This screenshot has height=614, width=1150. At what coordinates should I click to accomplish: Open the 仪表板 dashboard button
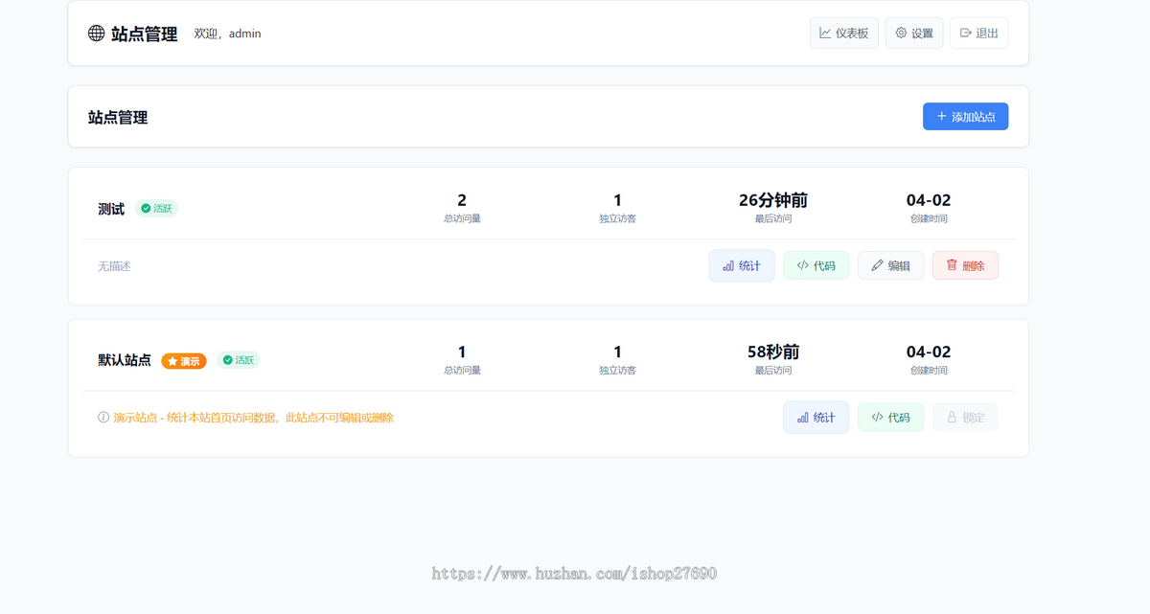tap(844, 33)
